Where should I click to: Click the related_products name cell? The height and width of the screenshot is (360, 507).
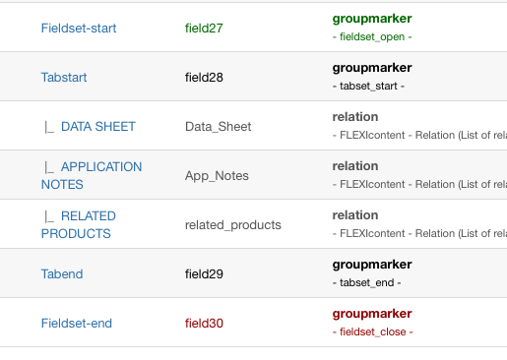coord(233,225)
